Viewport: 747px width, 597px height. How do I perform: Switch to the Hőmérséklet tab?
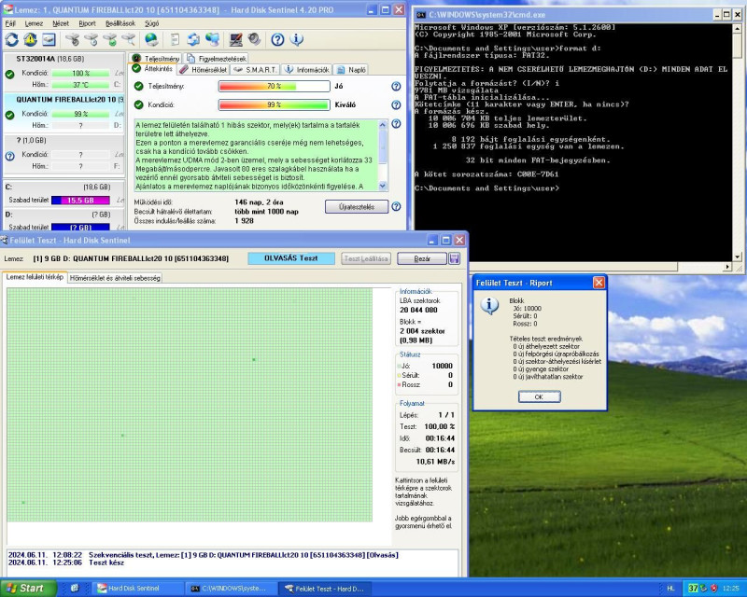(204, 70)
